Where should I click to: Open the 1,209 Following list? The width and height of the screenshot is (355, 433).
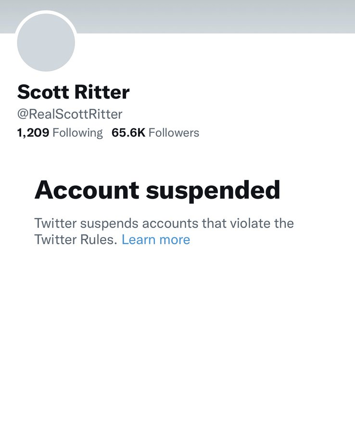(x=60, y=133)
